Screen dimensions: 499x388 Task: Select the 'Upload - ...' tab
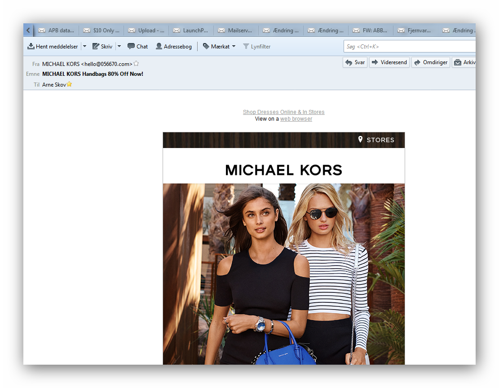[x=146, y=30]
